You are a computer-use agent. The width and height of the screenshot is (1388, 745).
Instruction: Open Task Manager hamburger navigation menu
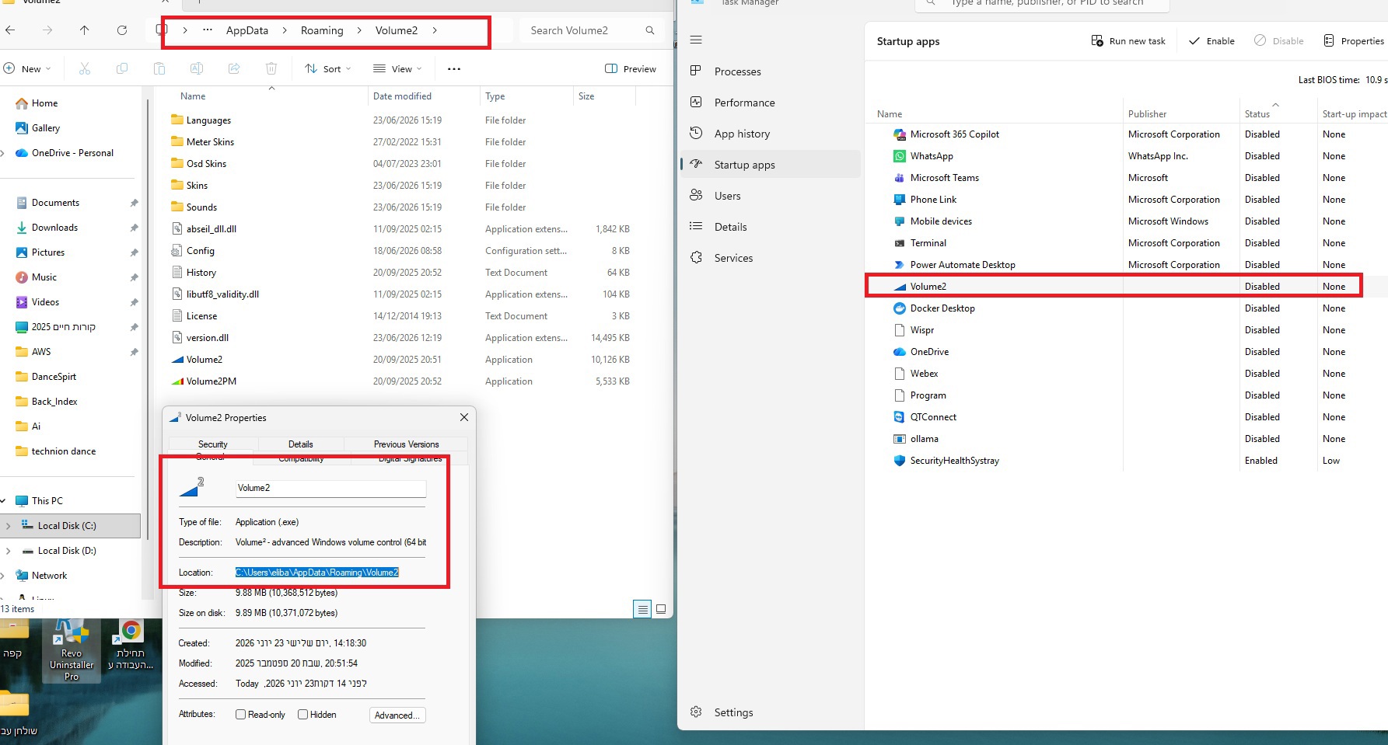tap(696, 40)
